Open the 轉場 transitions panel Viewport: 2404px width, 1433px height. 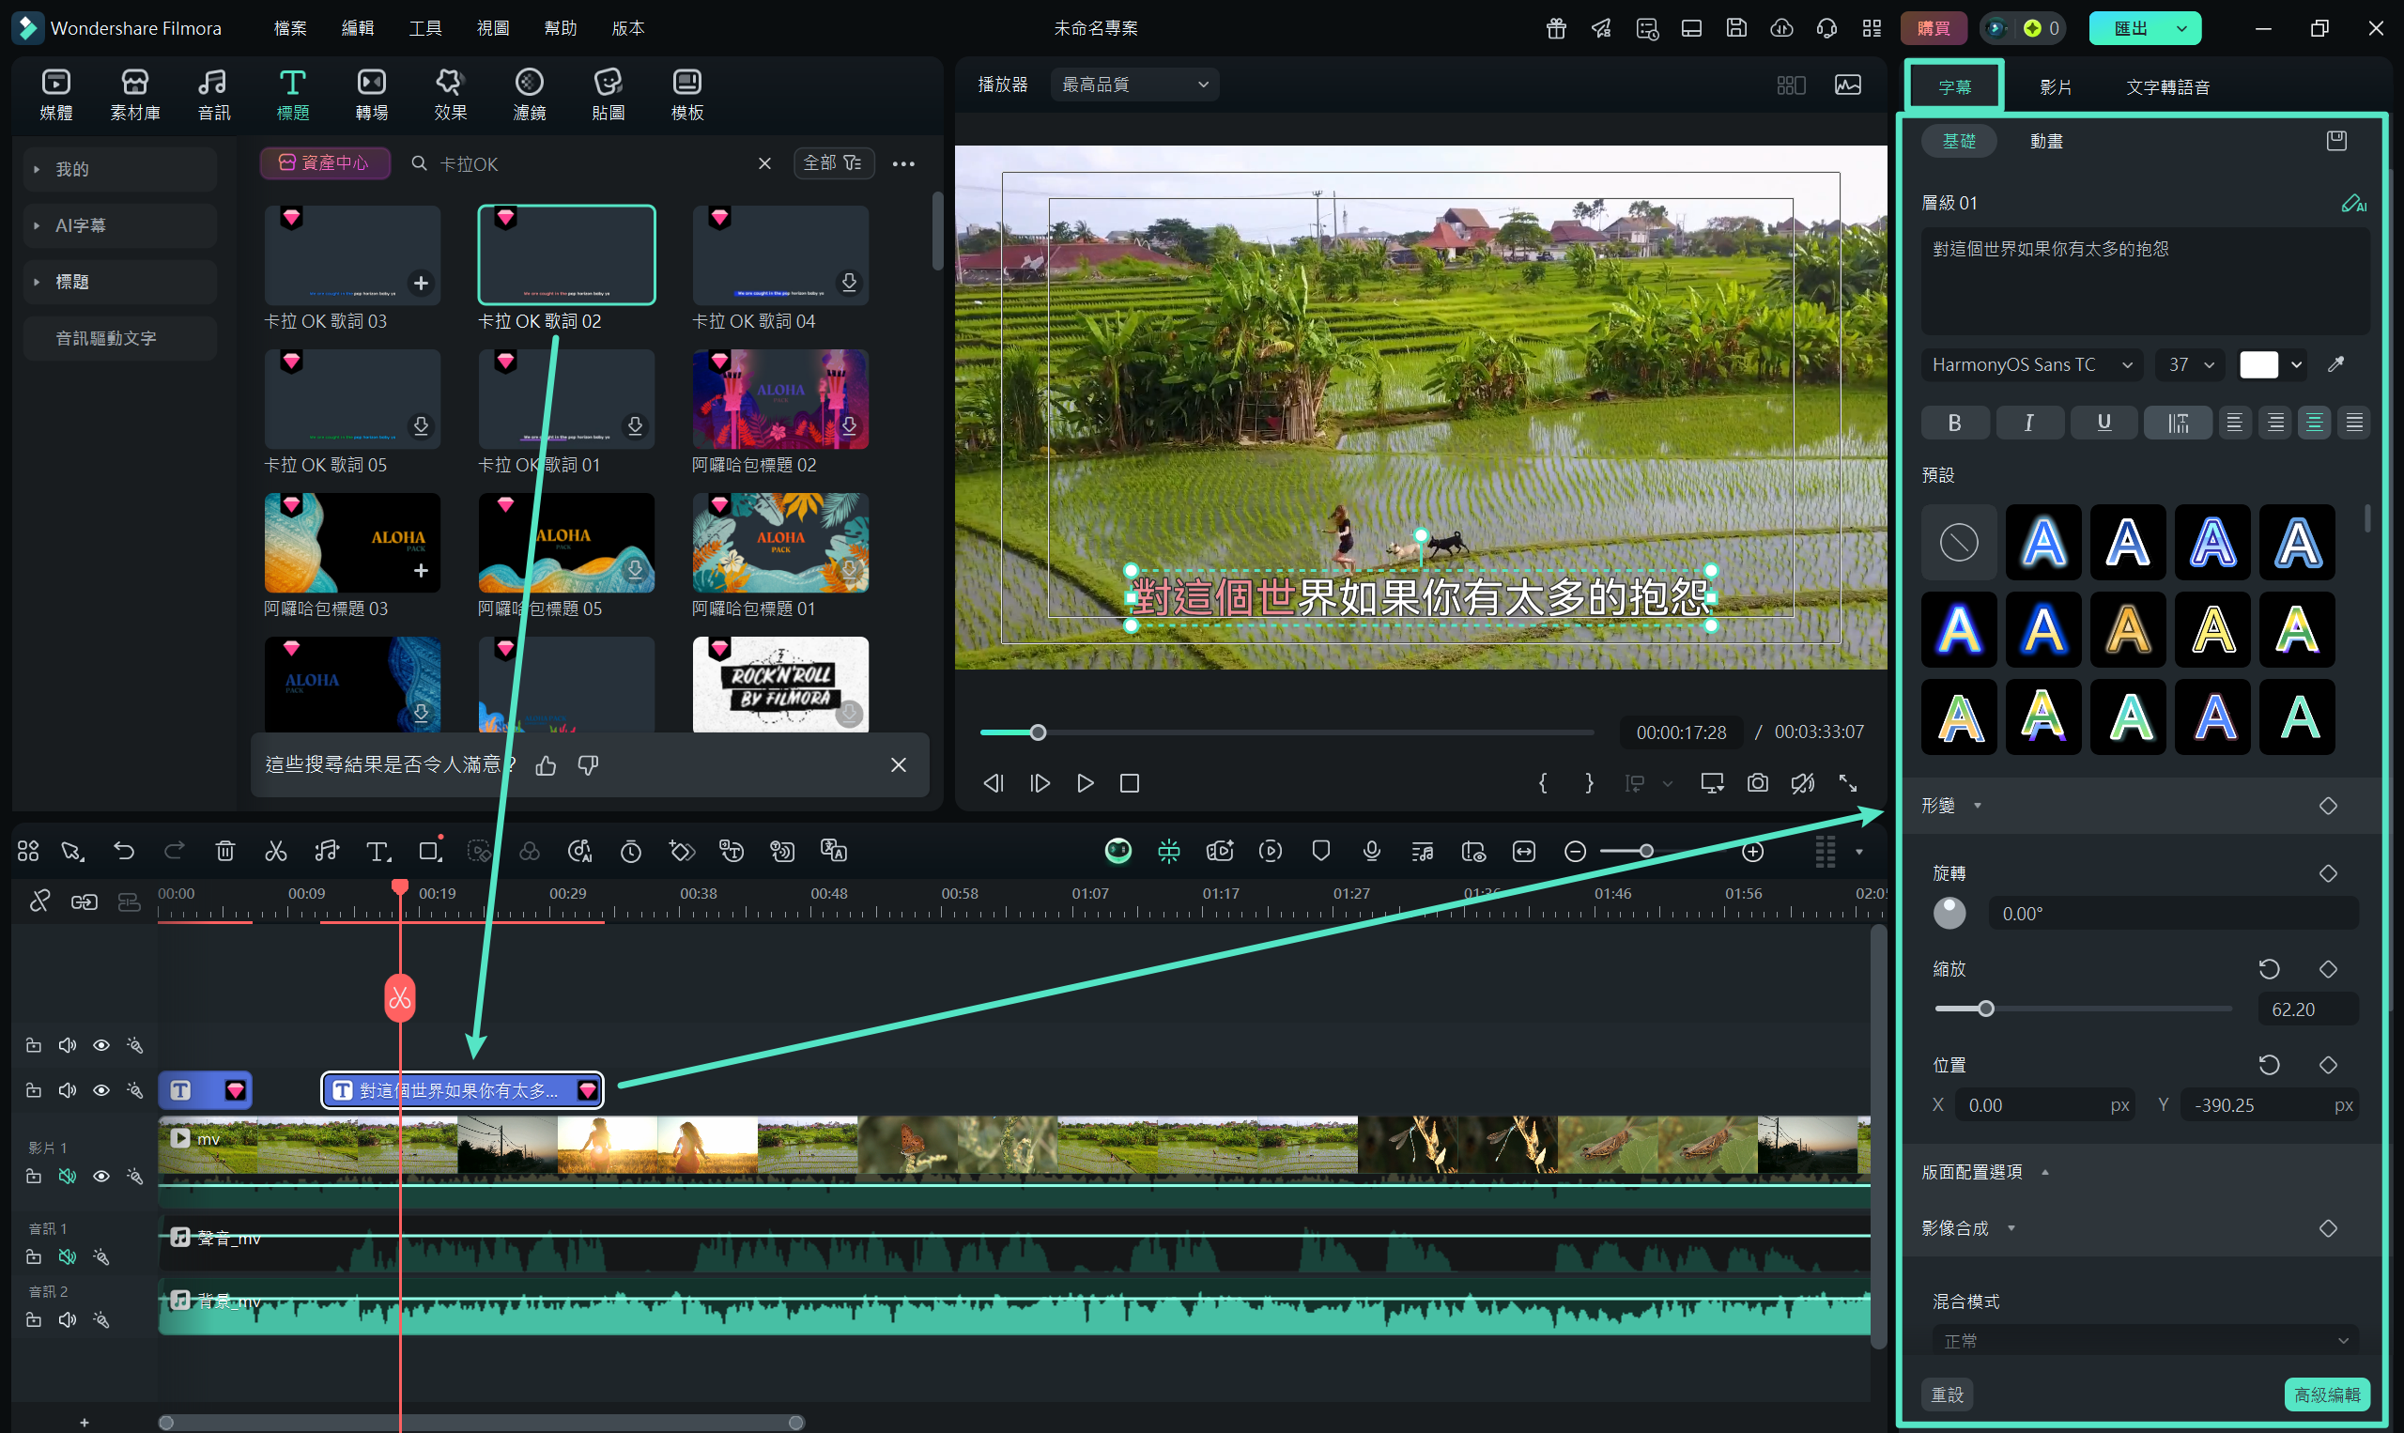click(x=372, y=95)
